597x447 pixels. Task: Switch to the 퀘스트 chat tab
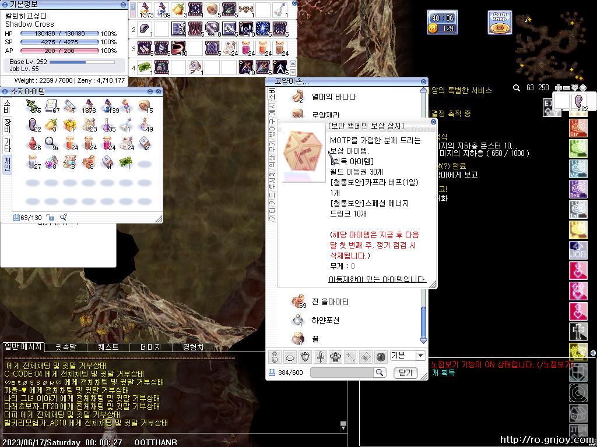click(108, 347)
